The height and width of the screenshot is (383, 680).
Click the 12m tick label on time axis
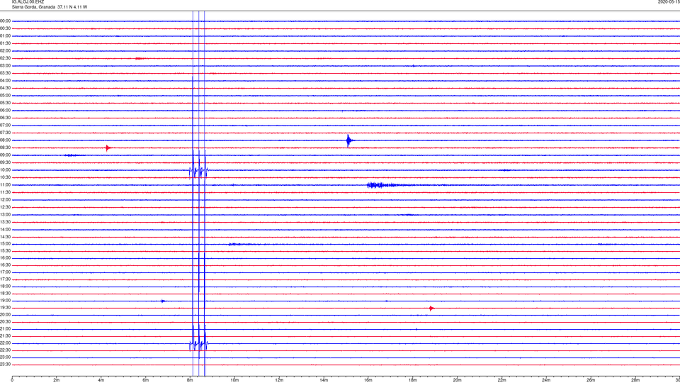click(279, 380)
